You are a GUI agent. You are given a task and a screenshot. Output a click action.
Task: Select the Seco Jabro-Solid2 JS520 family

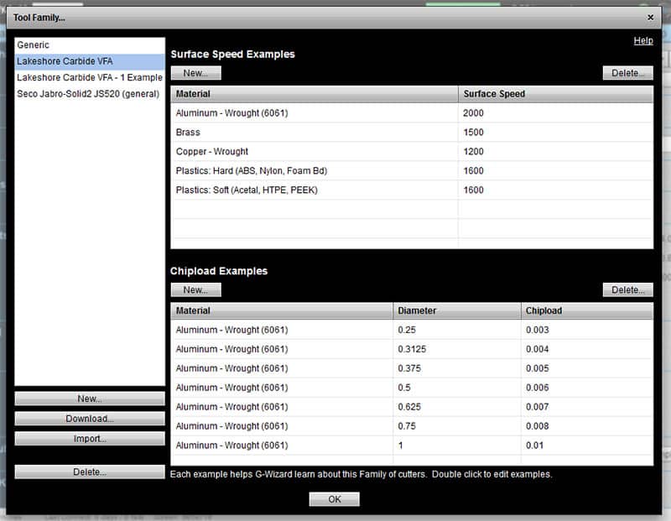click(87, 92)
